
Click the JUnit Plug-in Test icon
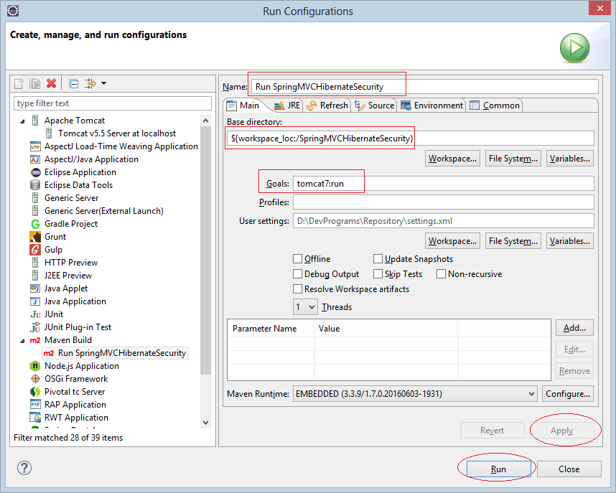pos(35,327)
